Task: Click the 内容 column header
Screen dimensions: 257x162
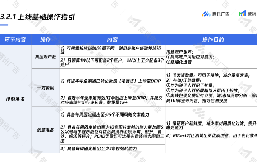Action: tap(112, 40)
